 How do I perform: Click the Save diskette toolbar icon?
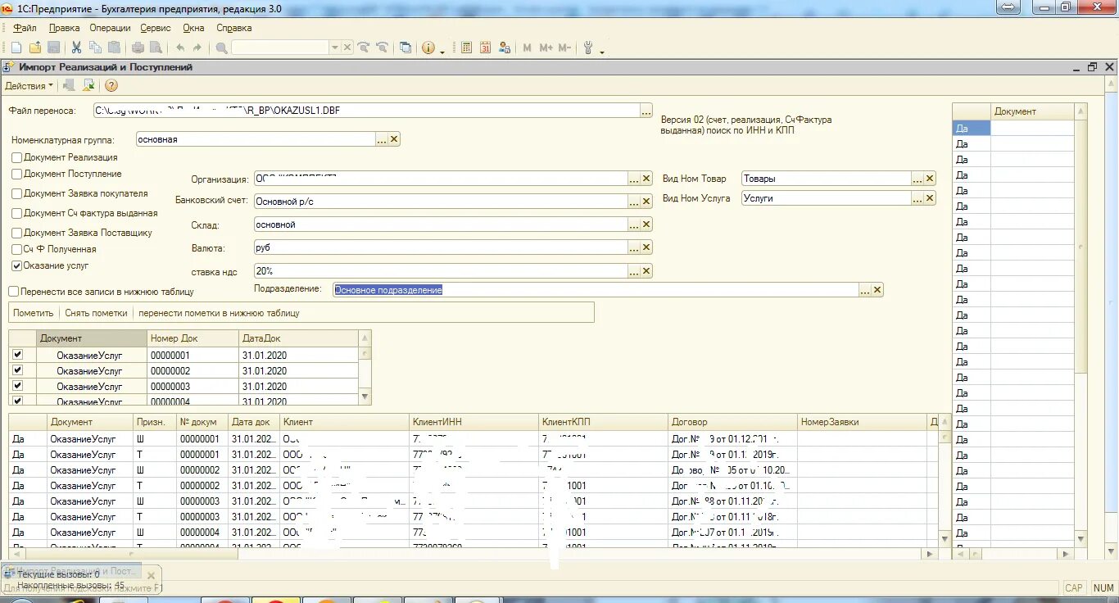(x=54, y=48)
